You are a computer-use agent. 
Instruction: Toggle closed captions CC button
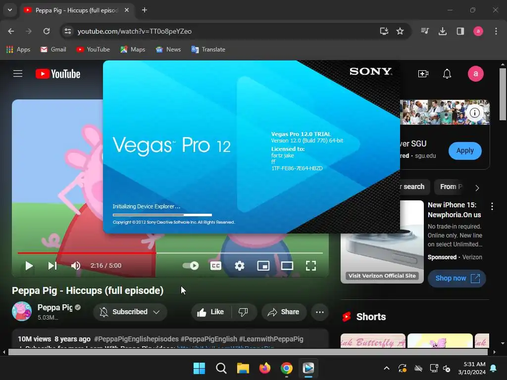pos(216,266)
